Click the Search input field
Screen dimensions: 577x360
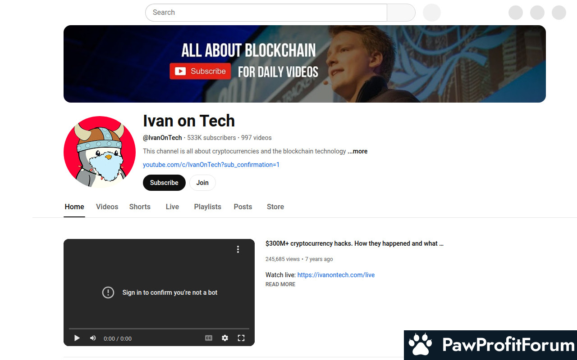coord(266,13)
